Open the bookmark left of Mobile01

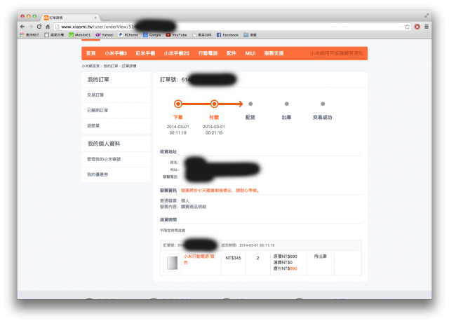pos(54,35)
